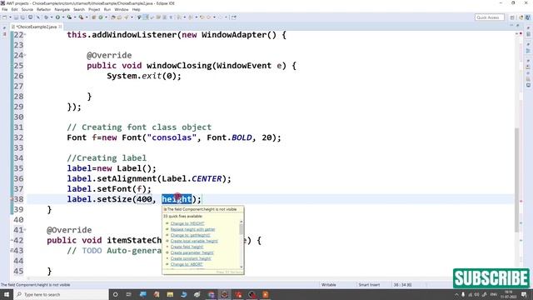Click the Forward navigation arrow icon
This screenshot has width=533, height=300.
(x=220, y=17)
